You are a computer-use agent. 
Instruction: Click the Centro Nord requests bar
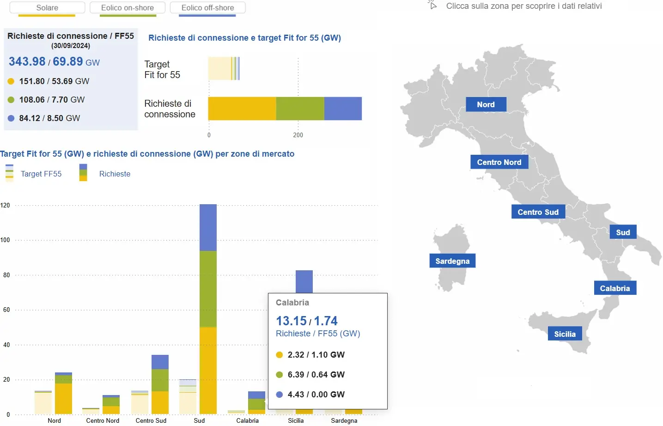tap(111, 404)
